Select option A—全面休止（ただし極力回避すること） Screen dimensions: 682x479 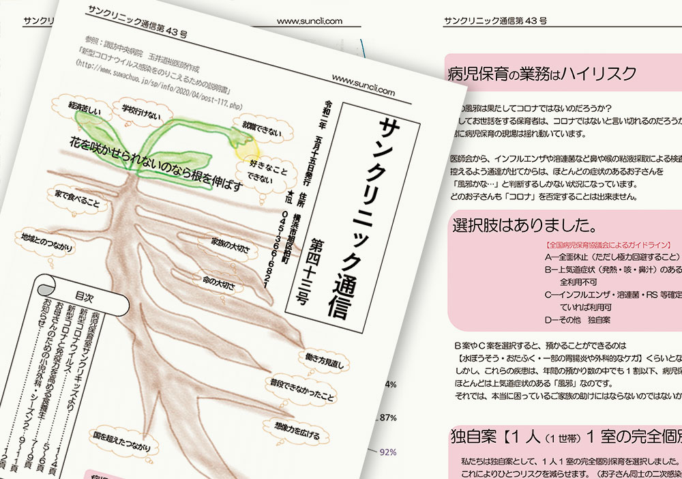point(612,257)
